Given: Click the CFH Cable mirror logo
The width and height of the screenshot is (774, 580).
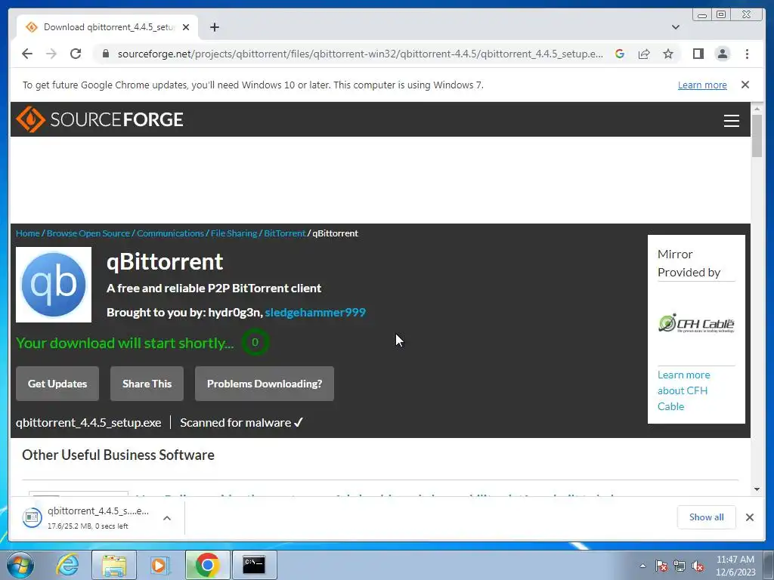Looking at the screenshot, I should coord(696,323).
